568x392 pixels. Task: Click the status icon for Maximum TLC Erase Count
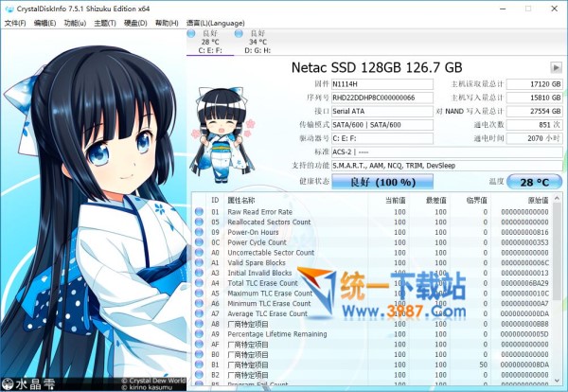[x=199, y=294]
